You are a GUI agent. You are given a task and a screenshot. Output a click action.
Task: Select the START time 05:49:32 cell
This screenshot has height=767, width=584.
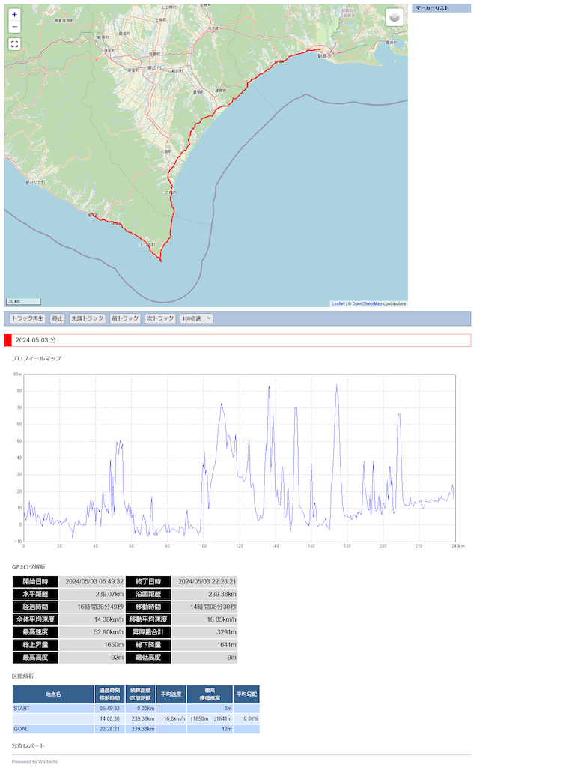coord(109,709)
